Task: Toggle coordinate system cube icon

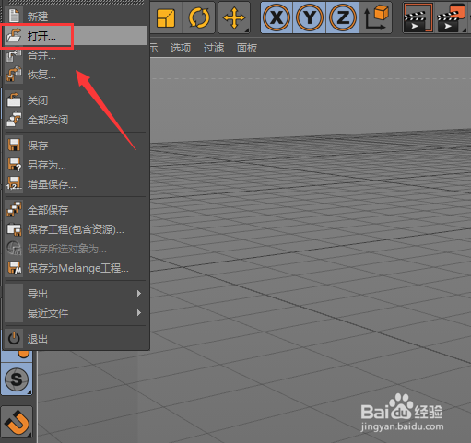Action: 375,17
